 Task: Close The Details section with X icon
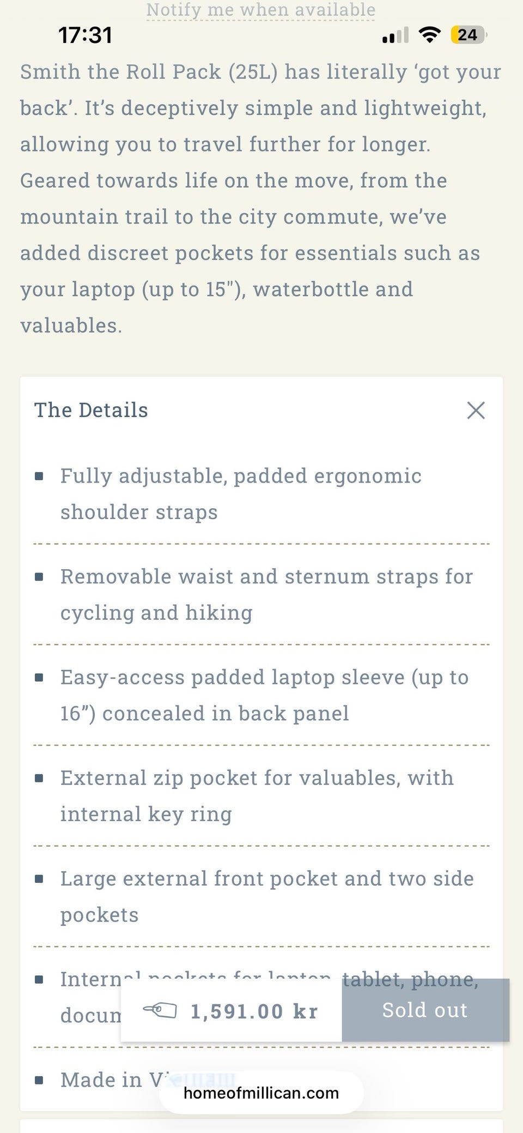coord(476,411)
